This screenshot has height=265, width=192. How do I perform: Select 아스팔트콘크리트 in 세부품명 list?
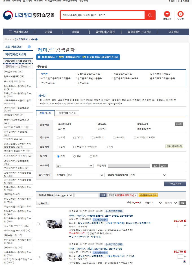(x=123, y=74)
